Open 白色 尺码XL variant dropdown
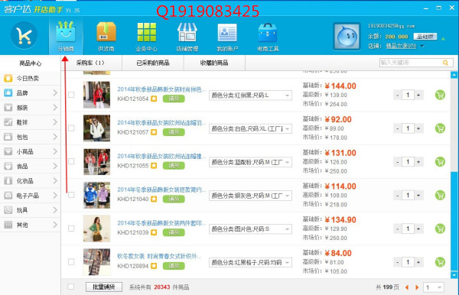The image size is (459, 295). [250, 128]
